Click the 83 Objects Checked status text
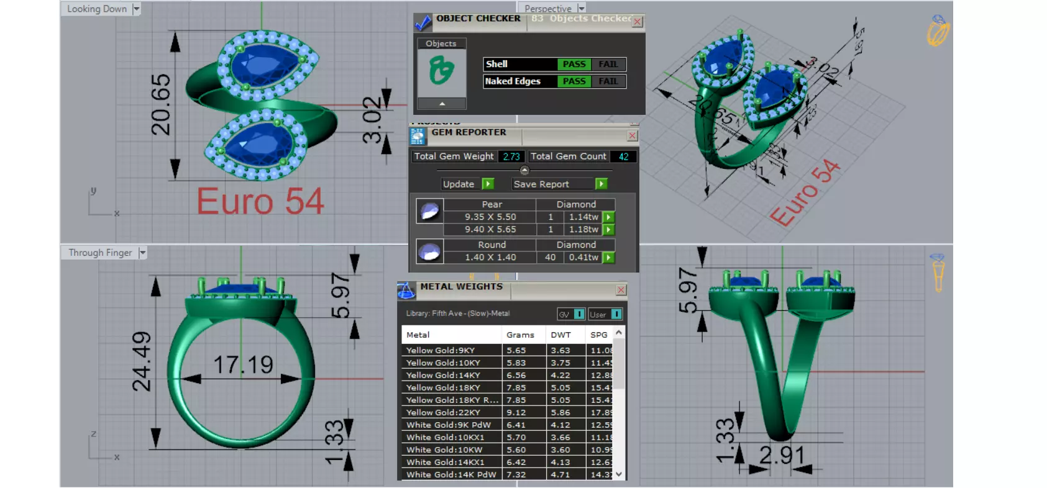This screenshot has width=1047, height=488. 581,19
